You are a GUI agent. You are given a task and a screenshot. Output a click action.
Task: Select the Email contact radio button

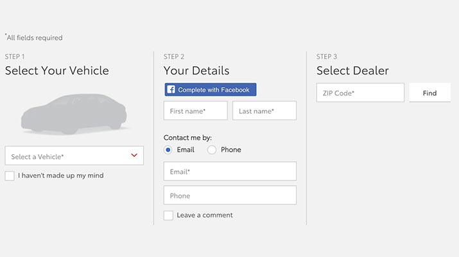168,150
